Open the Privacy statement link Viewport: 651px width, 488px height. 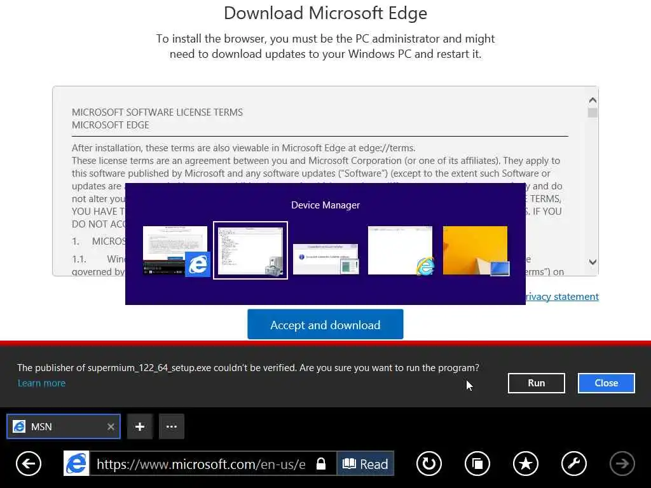coord(562,296)
